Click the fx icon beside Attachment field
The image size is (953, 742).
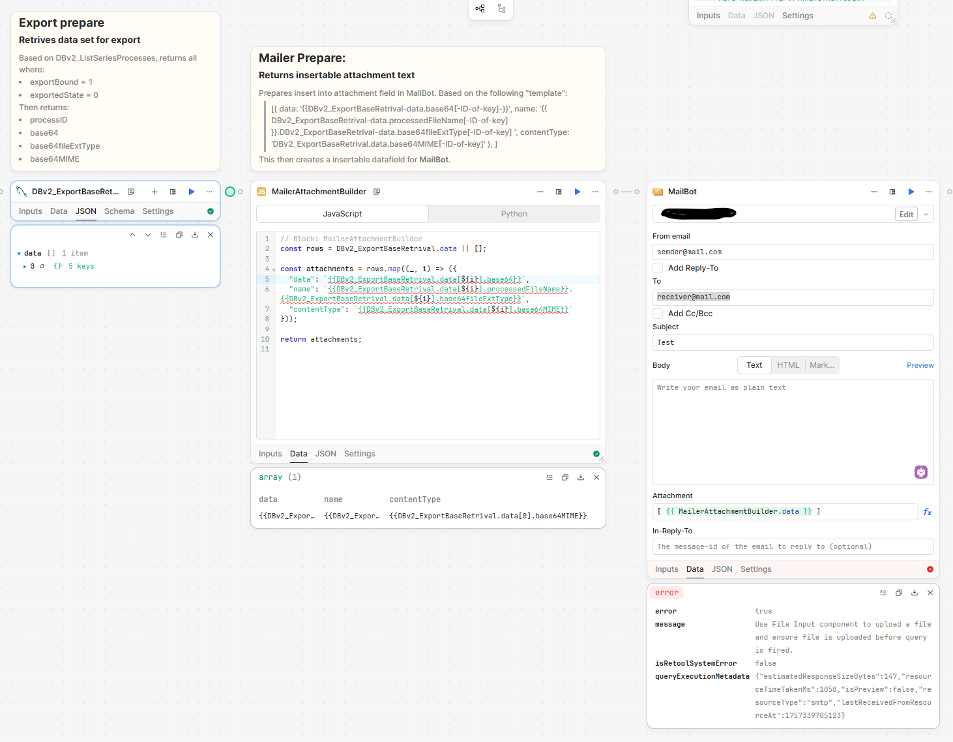(927, 512)
